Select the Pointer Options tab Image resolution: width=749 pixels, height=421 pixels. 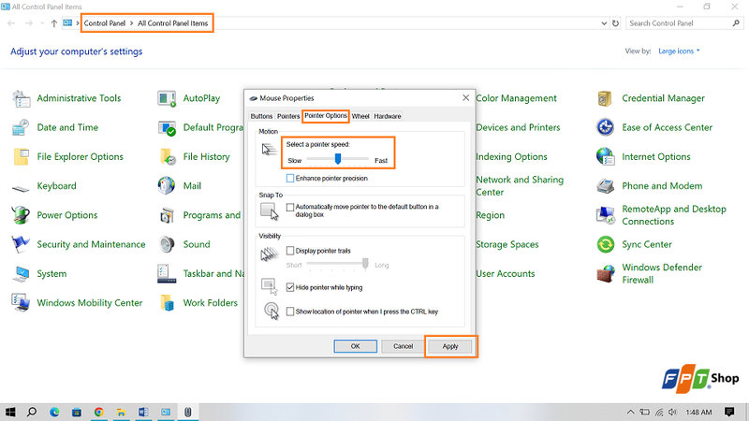click(x=326, y=116)
